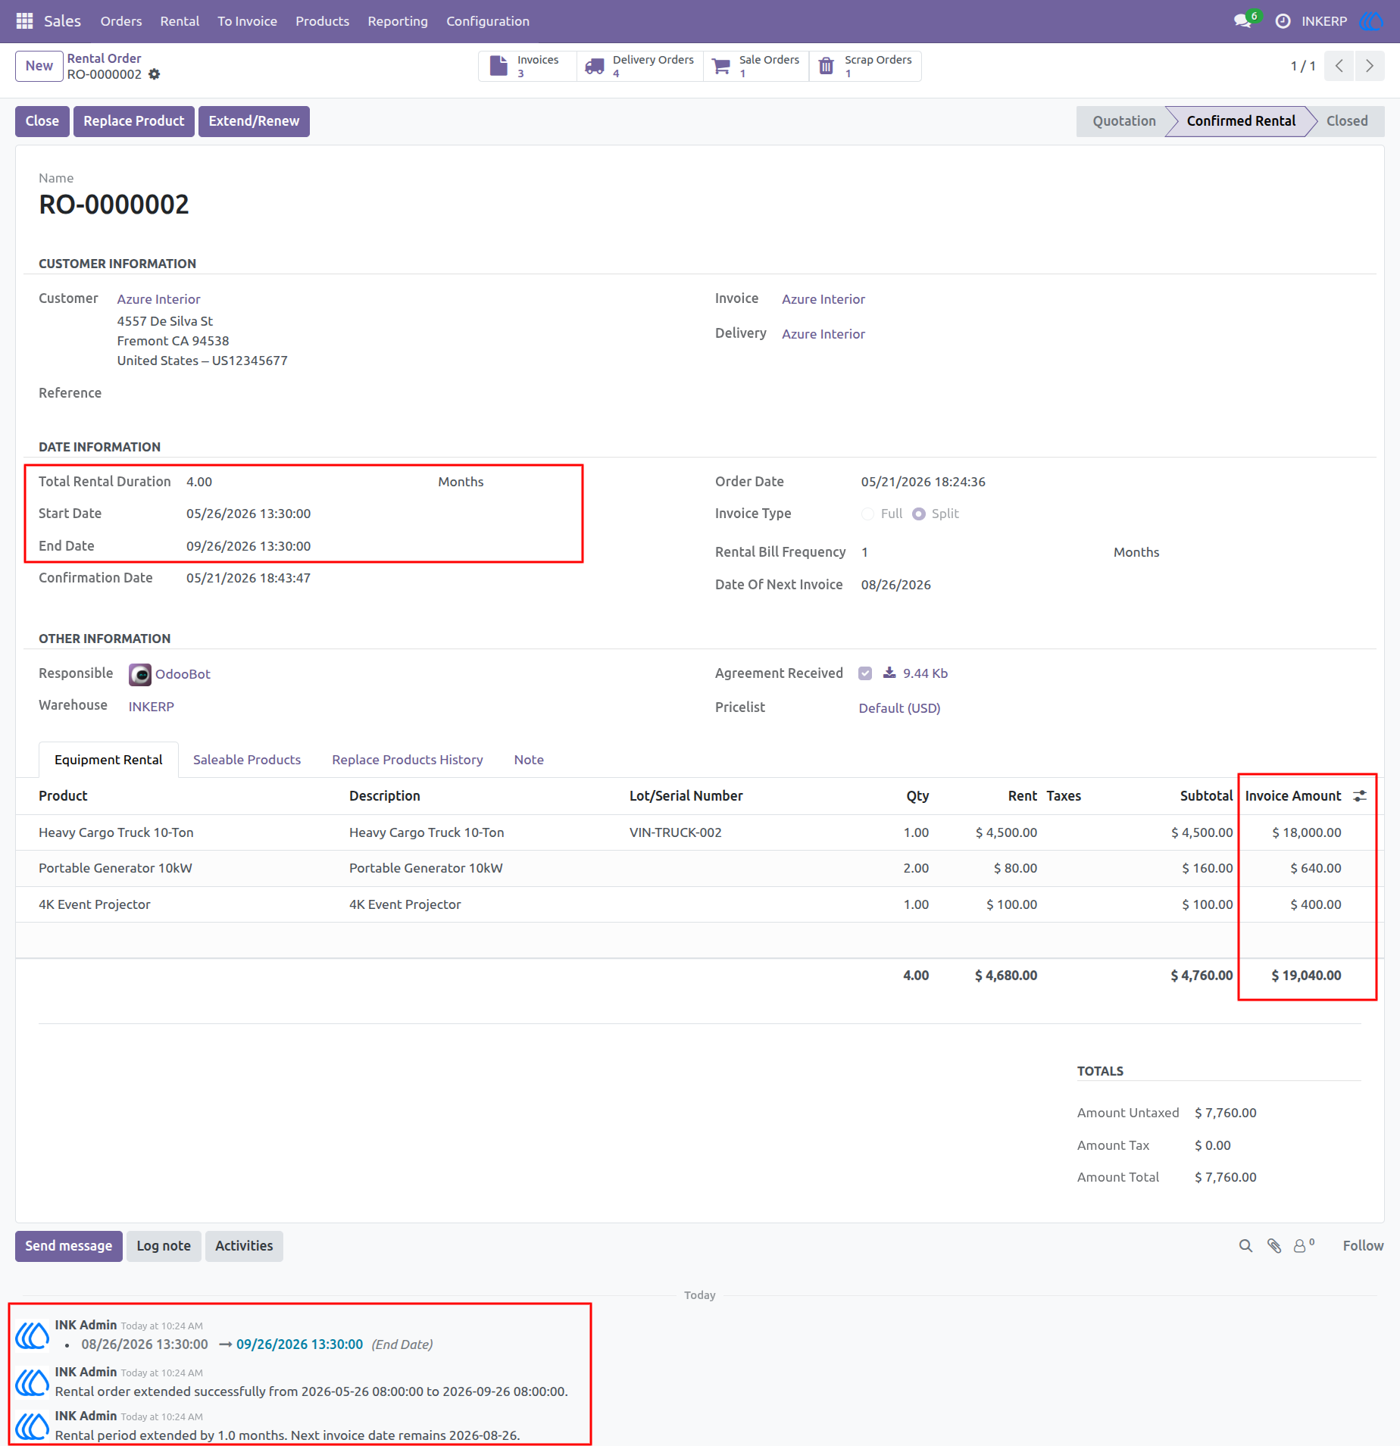Screen dimensions: 1400x1446
Task: Open Invoices smart button
Action: coord(527,66)
